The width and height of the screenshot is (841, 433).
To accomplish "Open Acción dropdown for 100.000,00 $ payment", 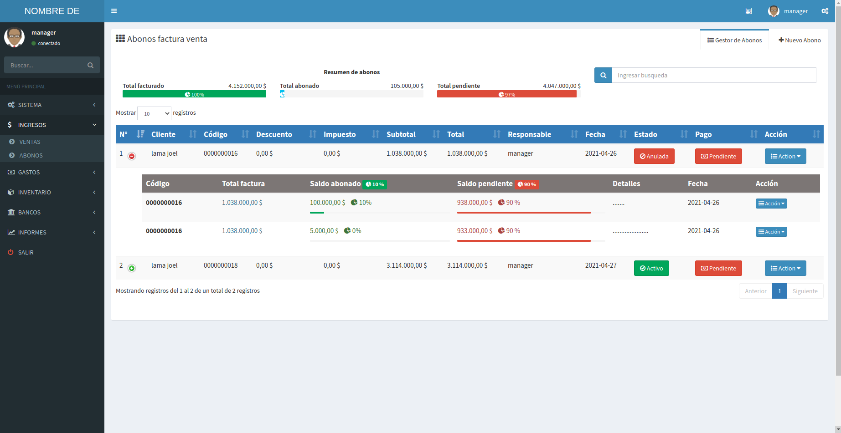I will [x=771, y=204].
